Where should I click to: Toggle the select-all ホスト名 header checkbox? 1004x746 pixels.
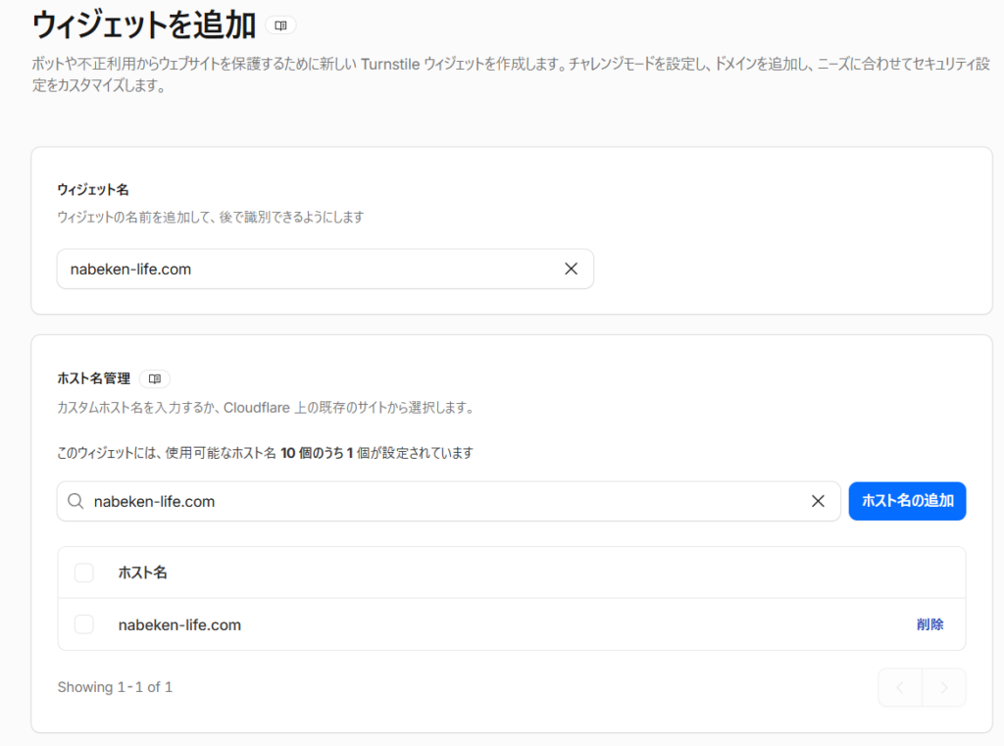coord(84,572)
